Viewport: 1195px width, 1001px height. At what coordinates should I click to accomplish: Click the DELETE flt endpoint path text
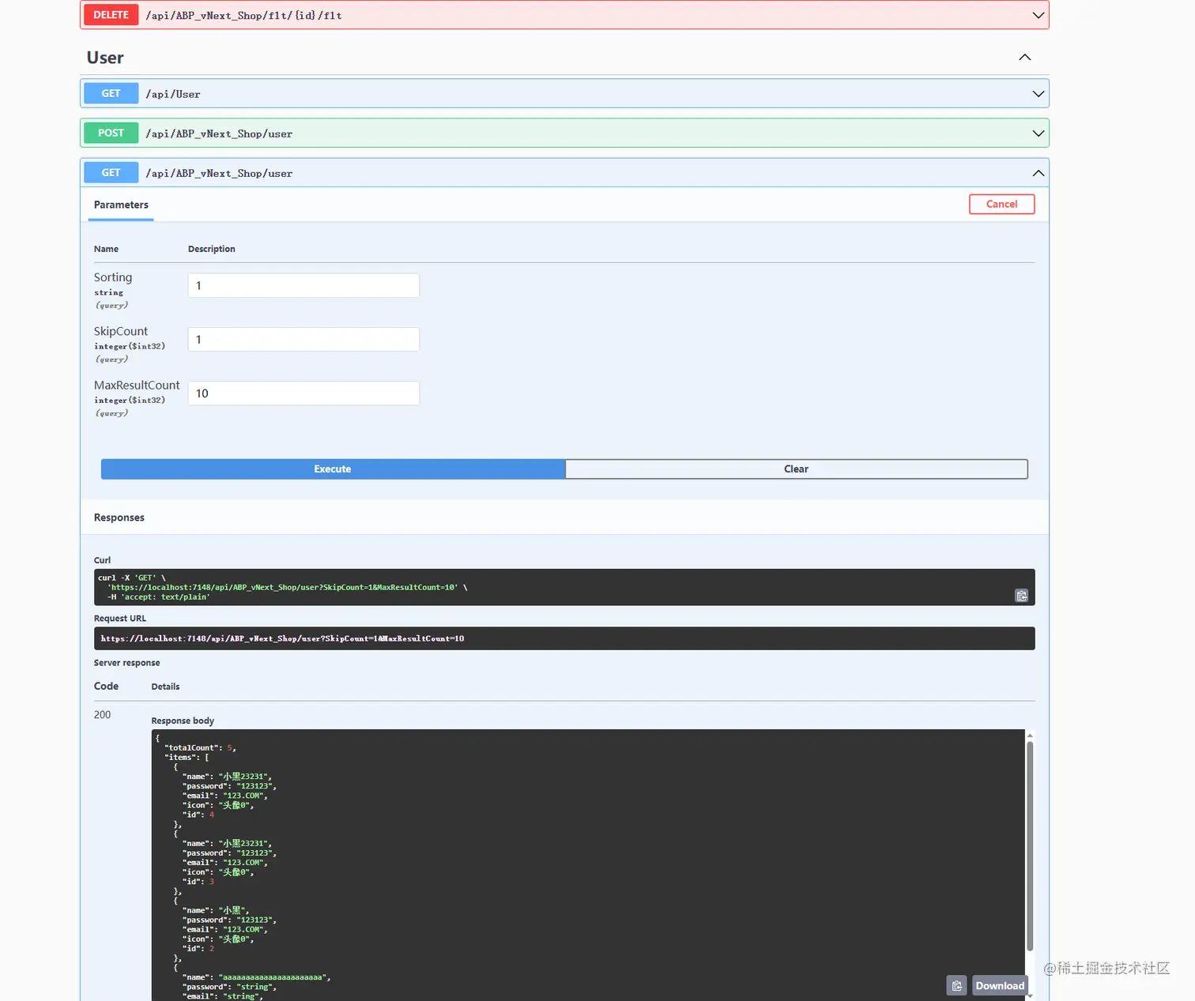pos(244,16)
